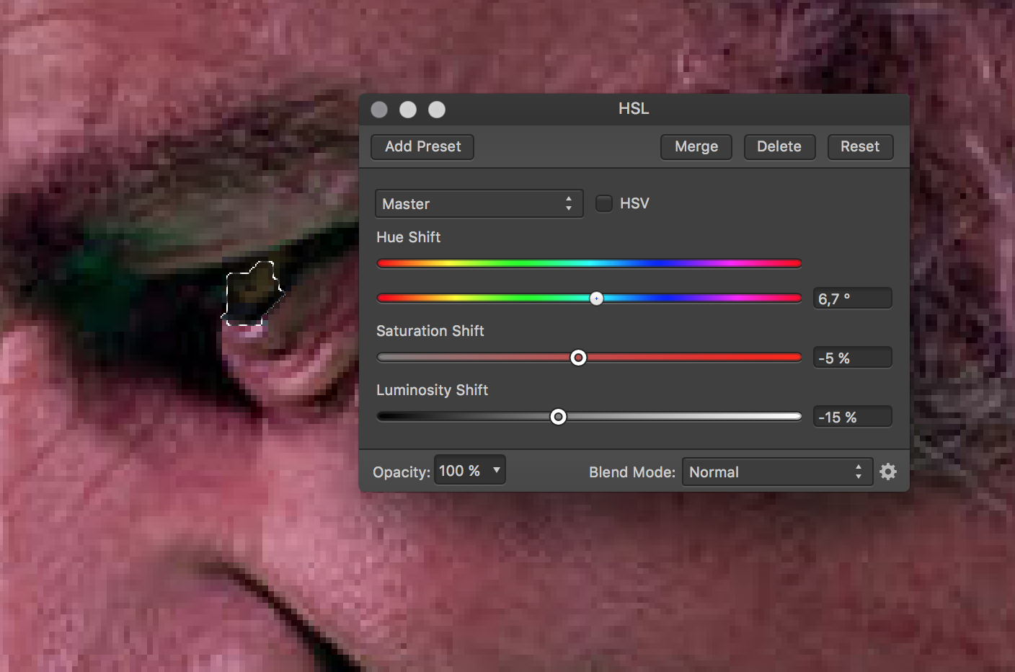
Task: Open the HSL settings gear icon
Action: point(888,472)
